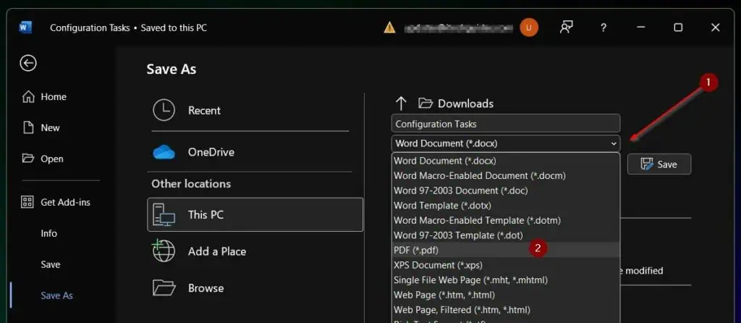Image resolution: width=741 pixels, height=323 pixels.
Task: Select Word 97-2003 Document (*.doc)
Action: (506, 190)
